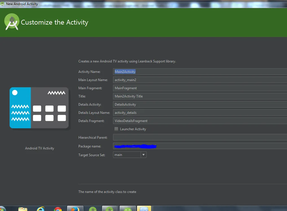287x211 pixels.
Task: Open the Target Source Set dropdown arrow
Action: pos(143,155)
